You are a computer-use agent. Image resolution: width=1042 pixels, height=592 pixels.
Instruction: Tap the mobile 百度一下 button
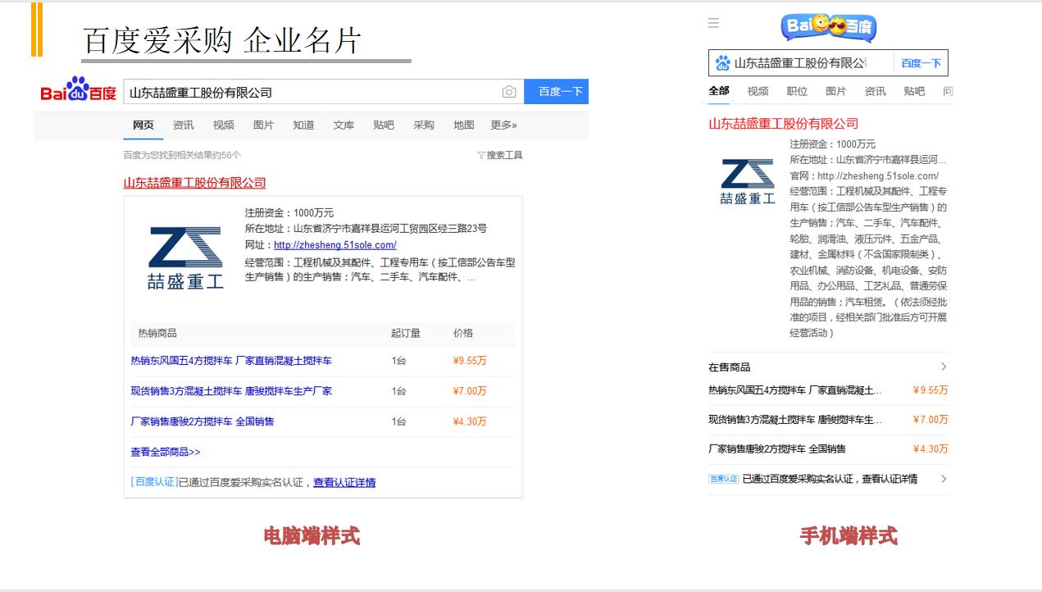921,63
